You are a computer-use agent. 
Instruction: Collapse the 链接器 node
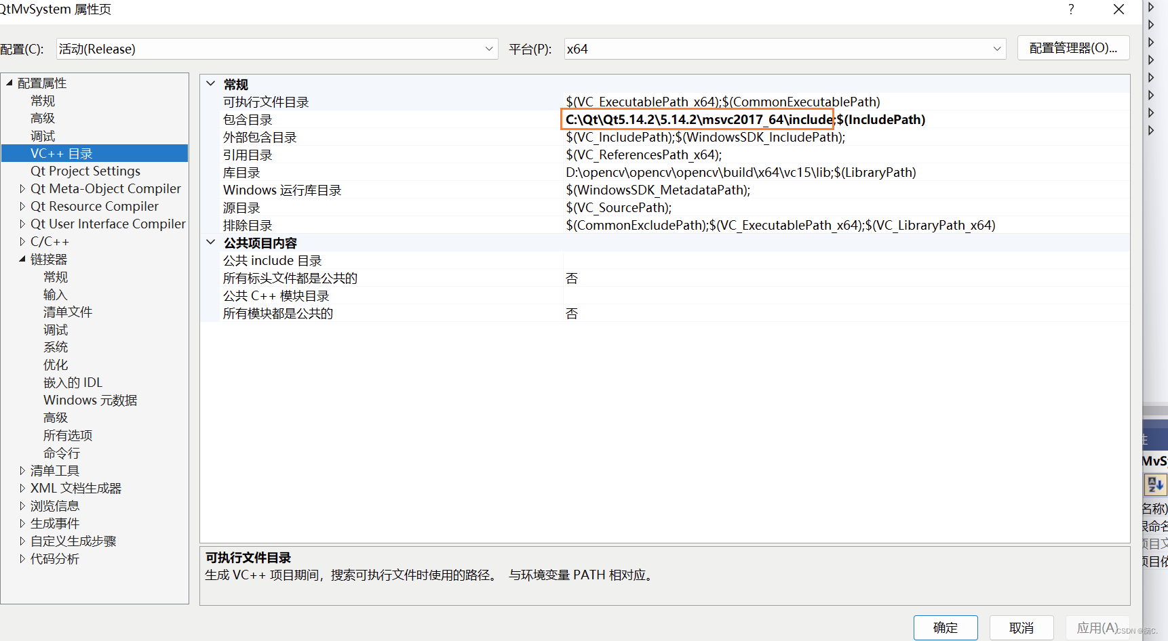coord(22,259)
